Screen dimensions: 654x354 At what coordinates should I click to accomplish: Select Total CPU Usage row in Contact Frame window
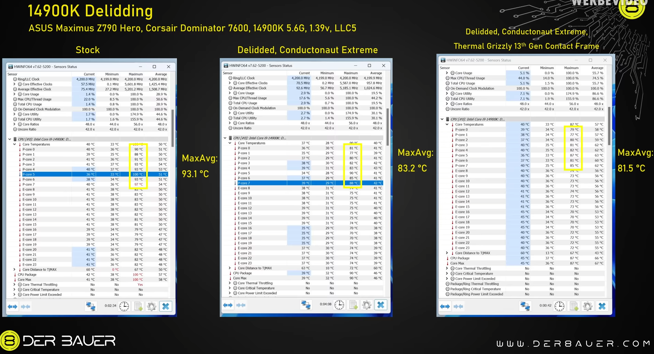click(522, 83)
